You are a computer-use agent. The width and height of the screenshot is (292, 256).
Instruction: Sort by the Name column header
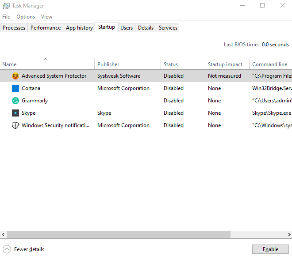point(47,64)
